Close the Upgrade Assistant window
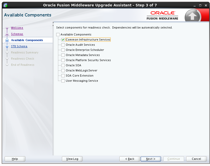 (206, 5)
